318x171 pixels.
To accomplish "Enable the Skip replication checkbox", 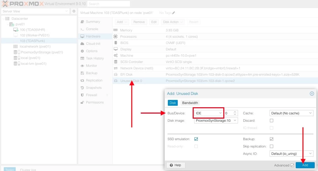I will pyautogui.click(x=271, y=146).
